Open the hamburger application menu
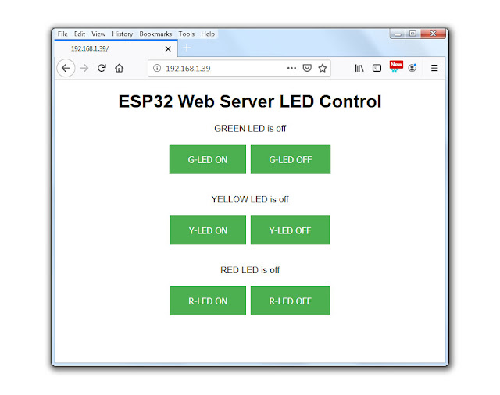 (434, 68)
